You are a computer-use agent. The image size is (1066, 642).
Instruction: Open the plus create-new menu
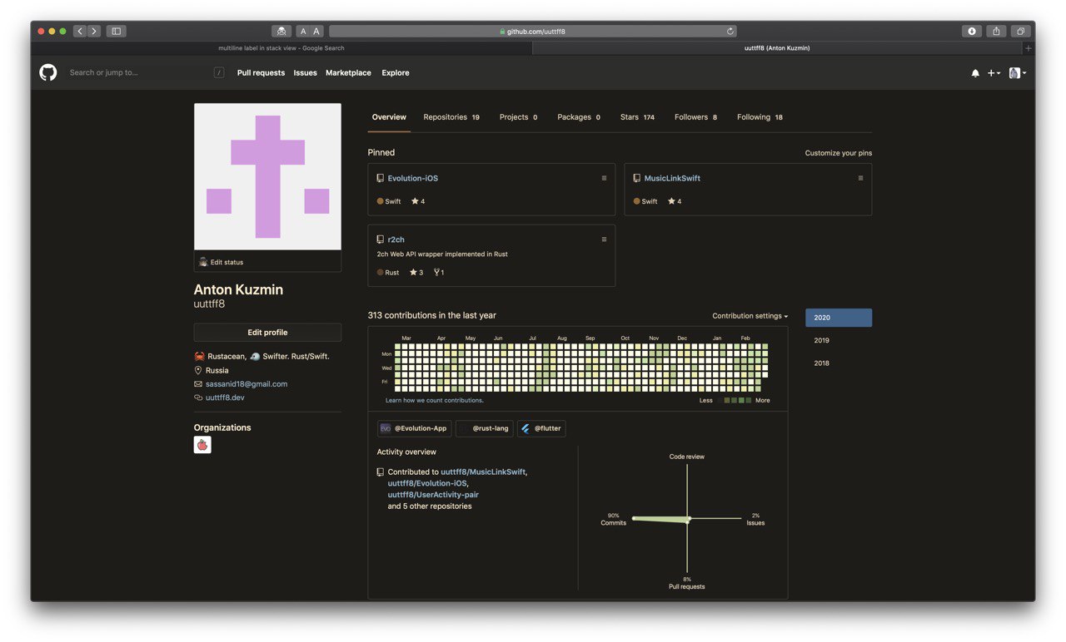pyautogui.click(x=994, y=73)
